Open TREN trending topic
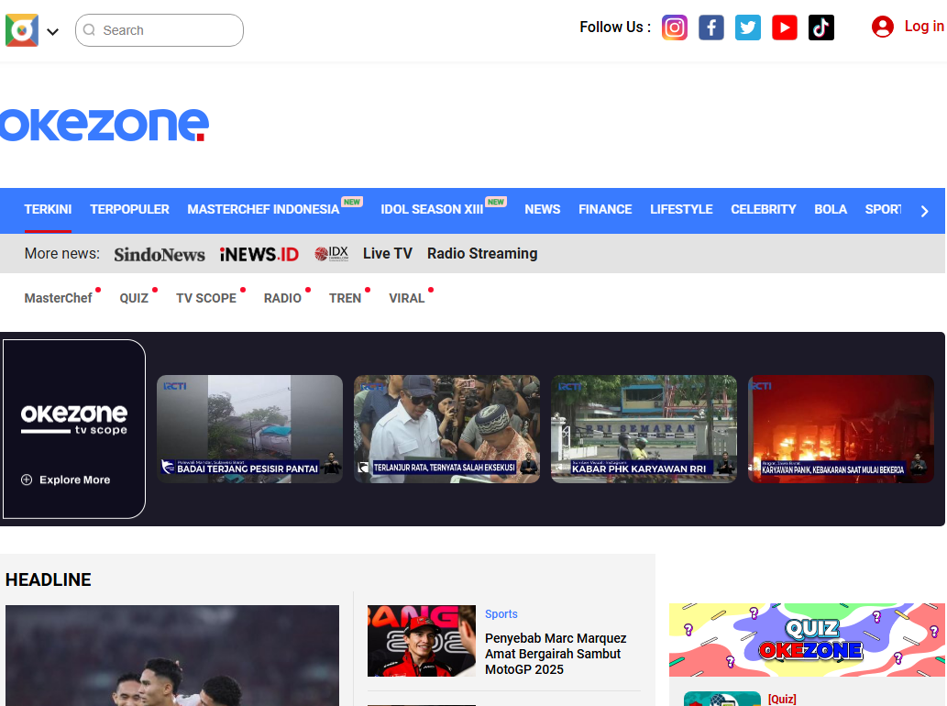Viewport: 947px width, 706px height. [x=345, y=298]
